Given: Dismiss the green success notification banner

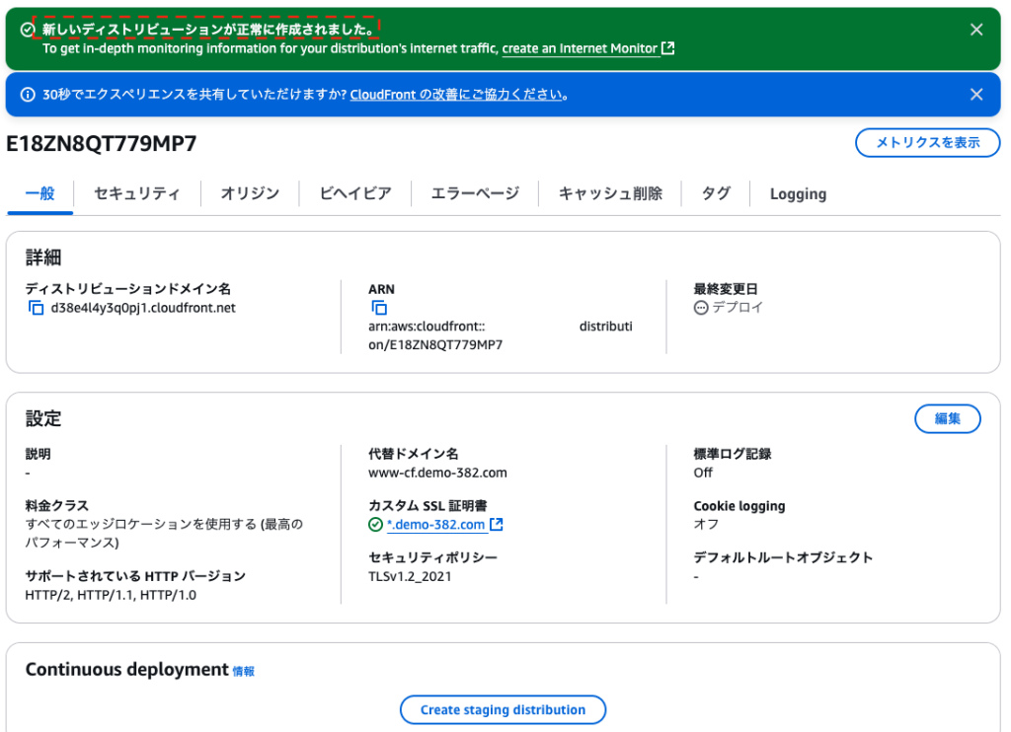Looking at the screenshot, I should pos(976,30).
